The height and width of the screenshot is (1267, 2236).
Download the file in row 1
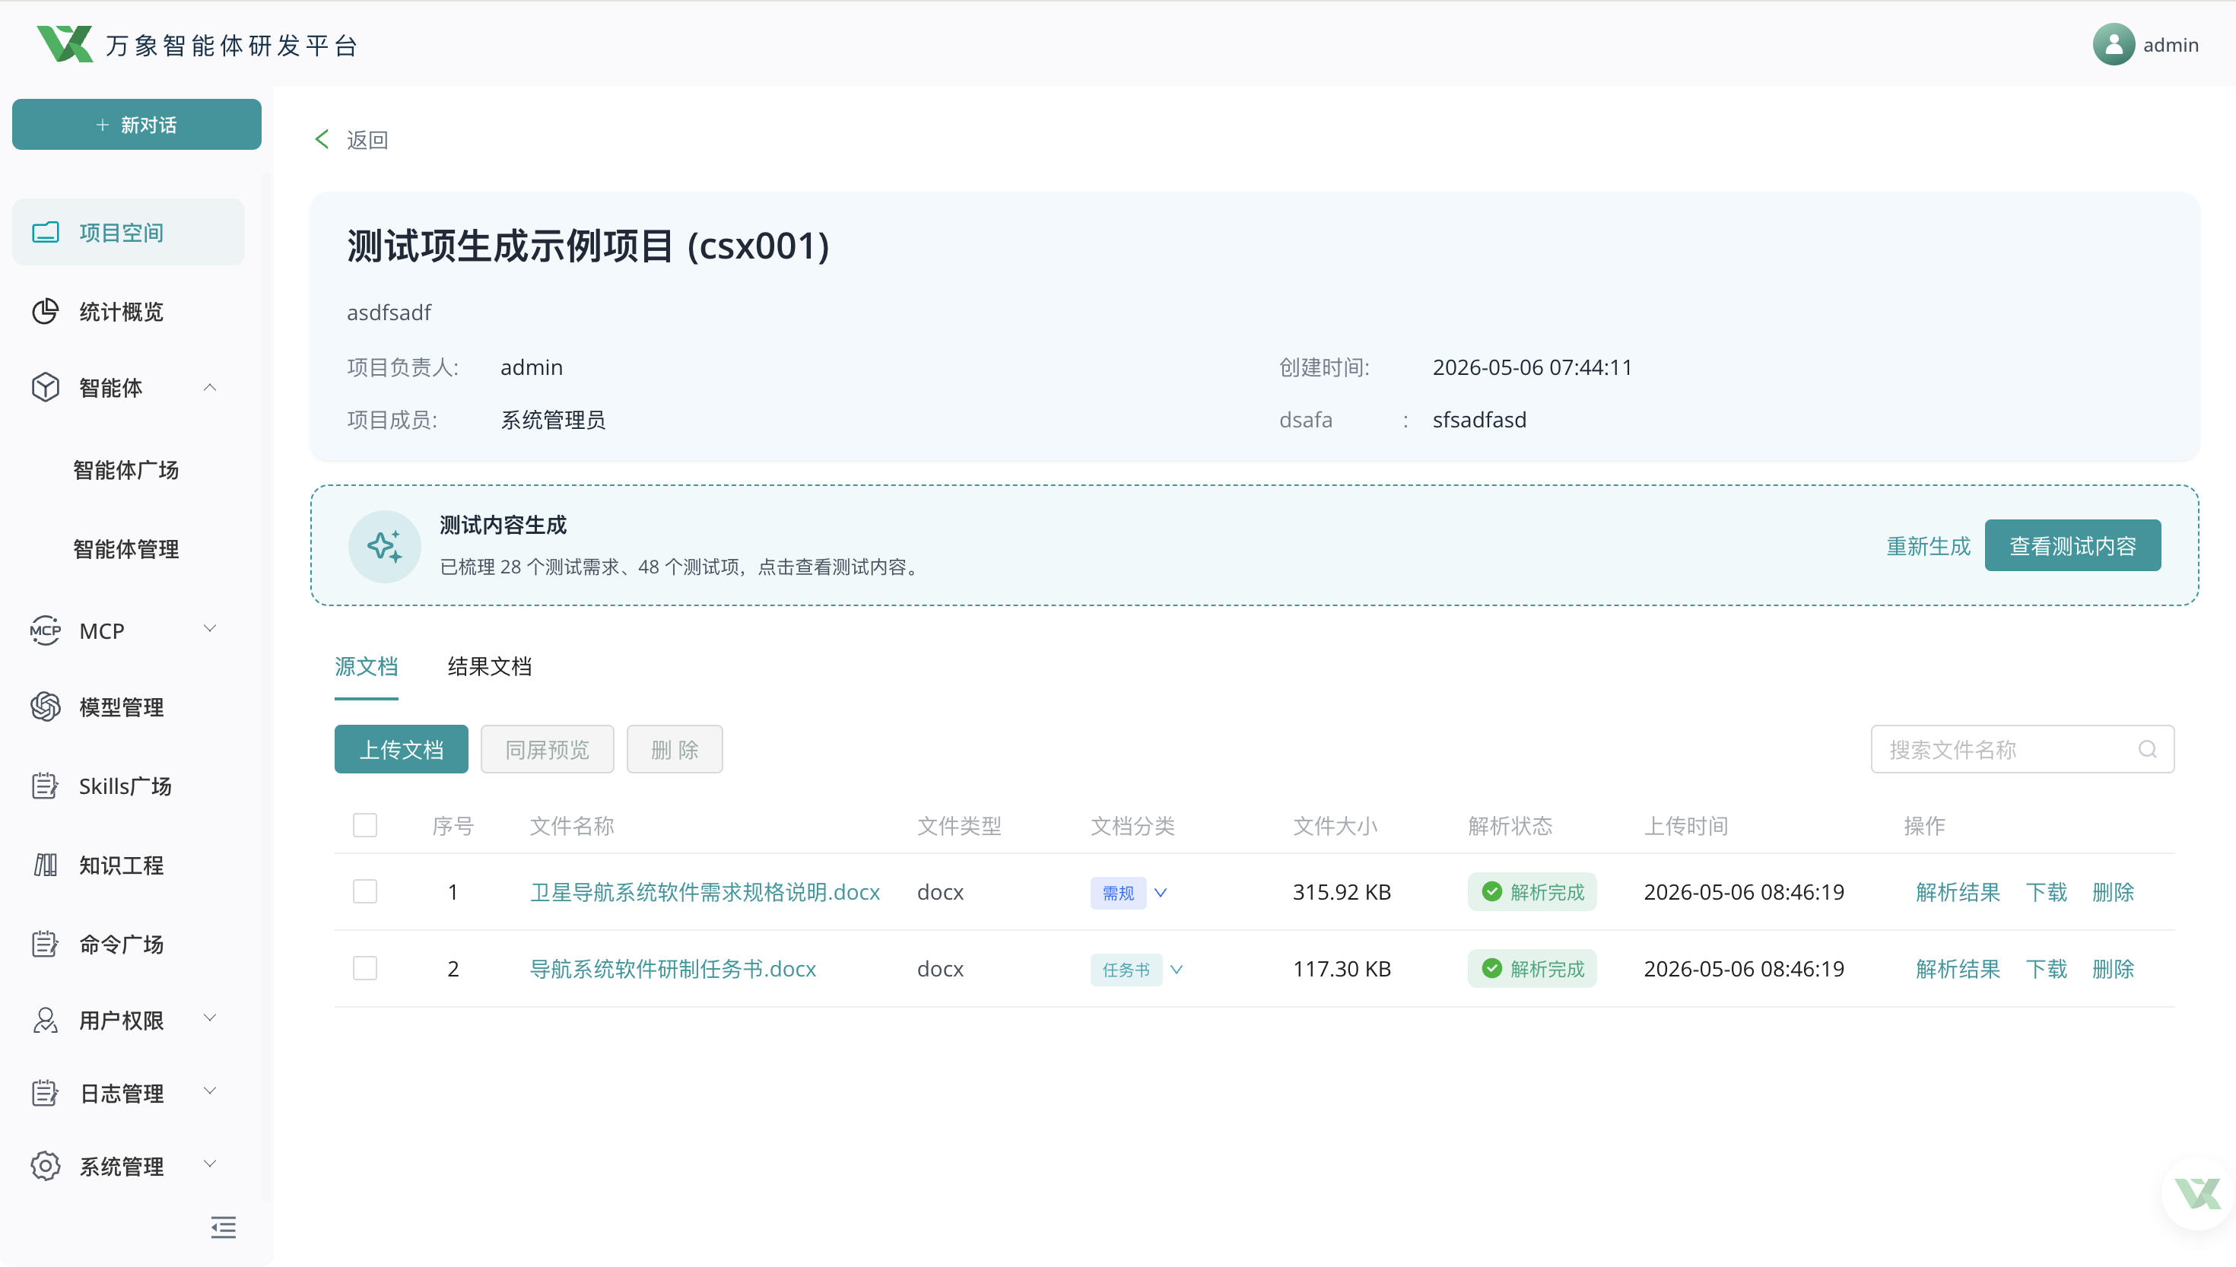pos(2047,892)
